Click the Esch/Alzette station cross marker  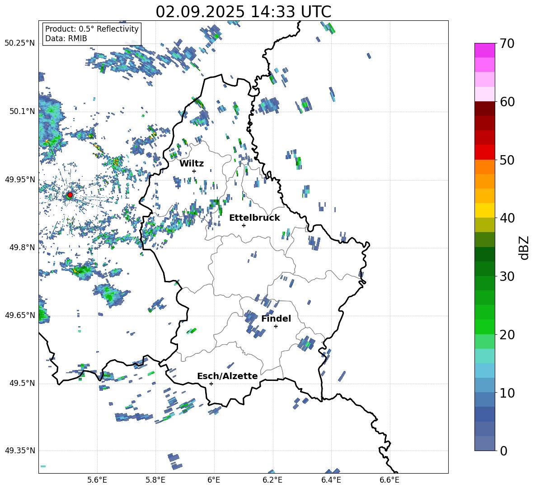[x=211, y=384]
